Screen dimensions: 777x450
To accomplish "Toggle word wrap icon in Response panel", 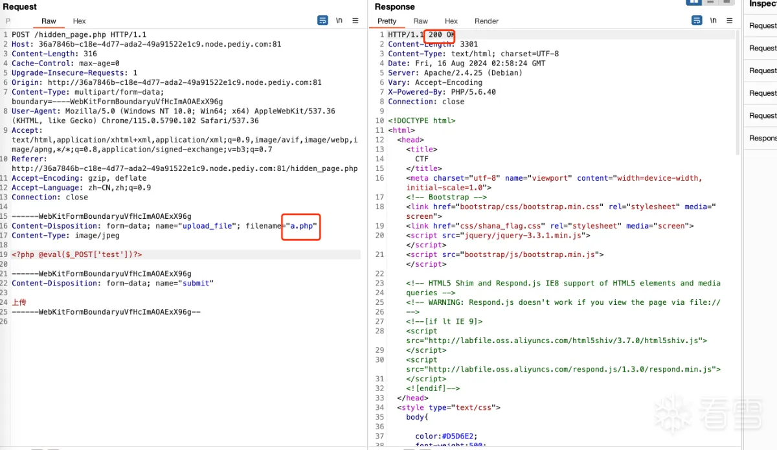I will pos(697,21).
